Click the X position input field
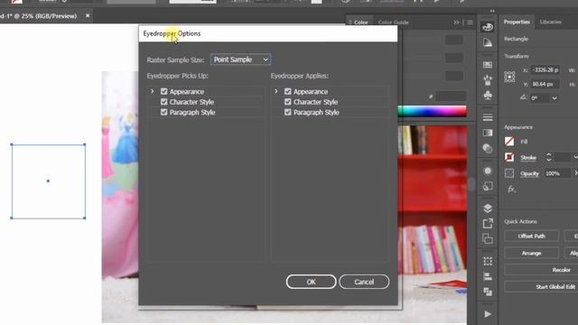The height and width of the screenshot is (325, 578). 545,70
